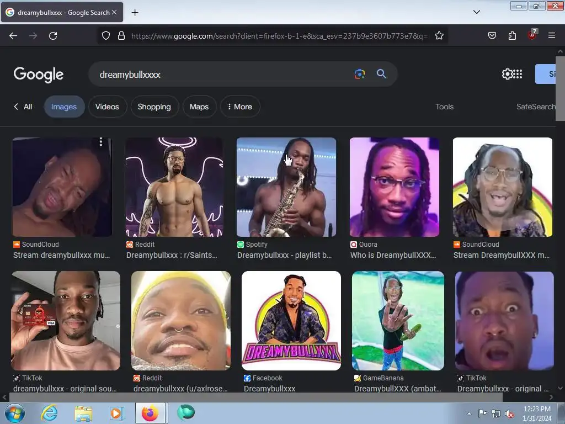The image size is (565, 424).
Task: Click 'DreamybullXXX (ambat...' GameBanana link
Action: pos(398,389)
